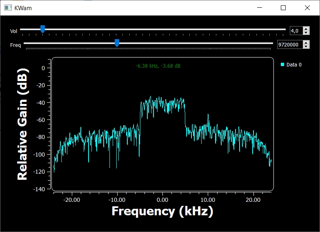The height and width of the screenshot is (232, 320).
Task: Click the cyan Data 0 legend swatch
Action: click(x=282, y=64)
